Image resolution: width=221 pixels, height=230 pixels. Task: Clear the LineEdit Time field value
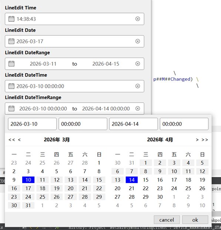click(x=138, y=19)
